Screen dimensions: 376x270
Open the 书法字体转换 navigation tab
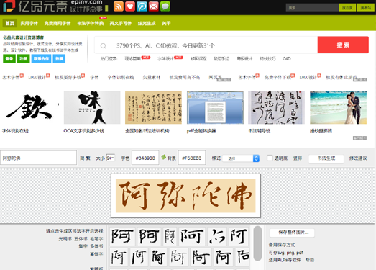tap(91, 23)
